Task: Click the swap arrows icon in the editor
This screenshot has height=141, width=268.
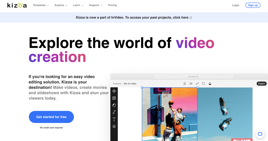Action: click(197, 84)
